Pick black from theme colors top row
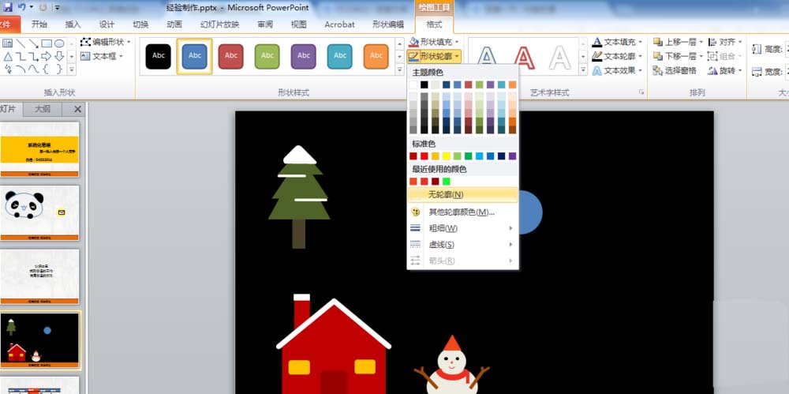This screenshot has height=394, width=789. point(424,84)
